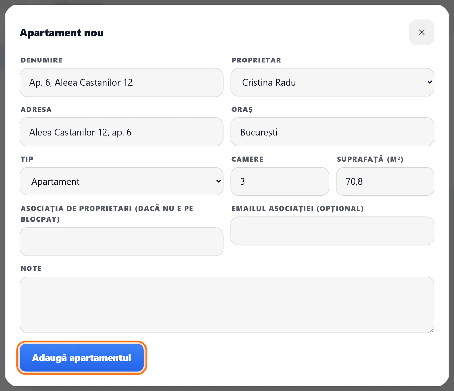Click the Suprafață (m²) label

[370, 159]
